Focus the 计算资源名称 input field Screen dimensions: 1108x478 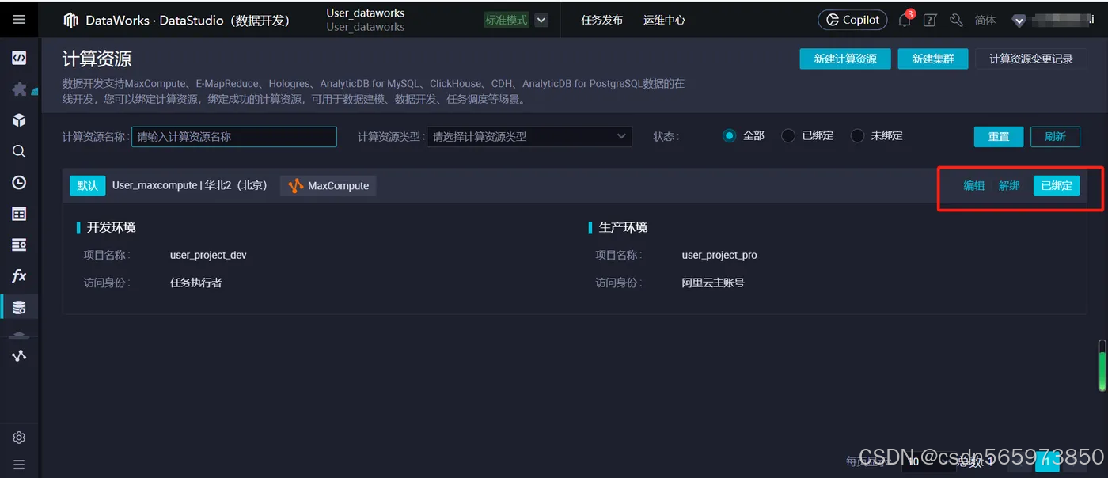tap(234, 137)
